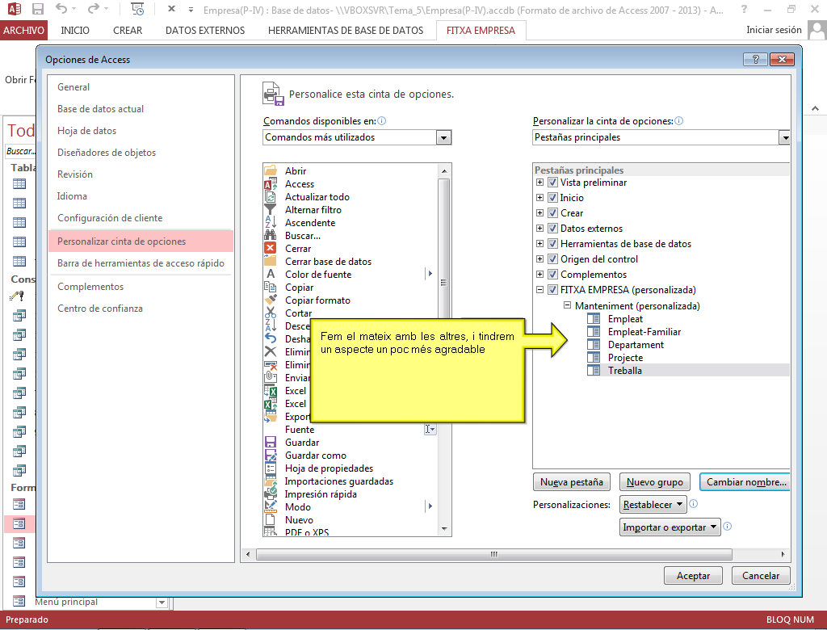
Task: Click the Cancelar button
Action: click(761, 576)
